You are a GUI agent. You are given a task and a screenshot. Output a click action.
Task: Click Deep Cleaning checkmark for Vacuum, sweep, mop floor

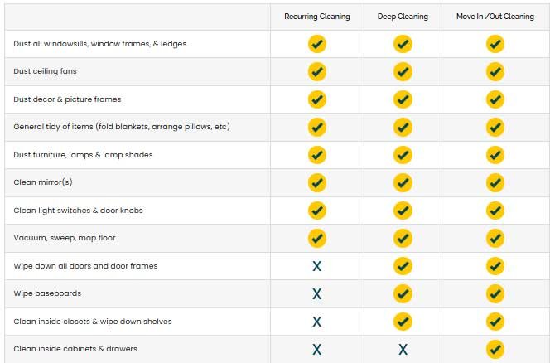pyautogui.click(x=403, y=238)
